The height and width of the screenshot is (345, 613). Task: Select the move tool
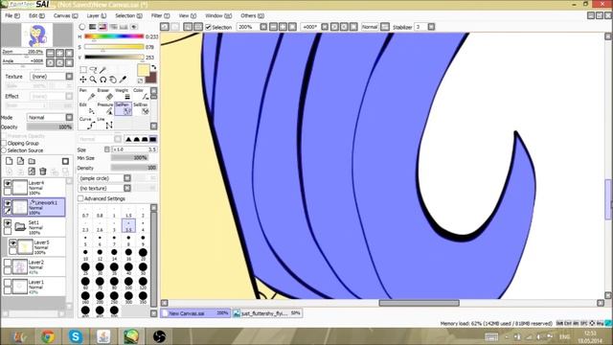pyautogui.click(x=83, y=80)
